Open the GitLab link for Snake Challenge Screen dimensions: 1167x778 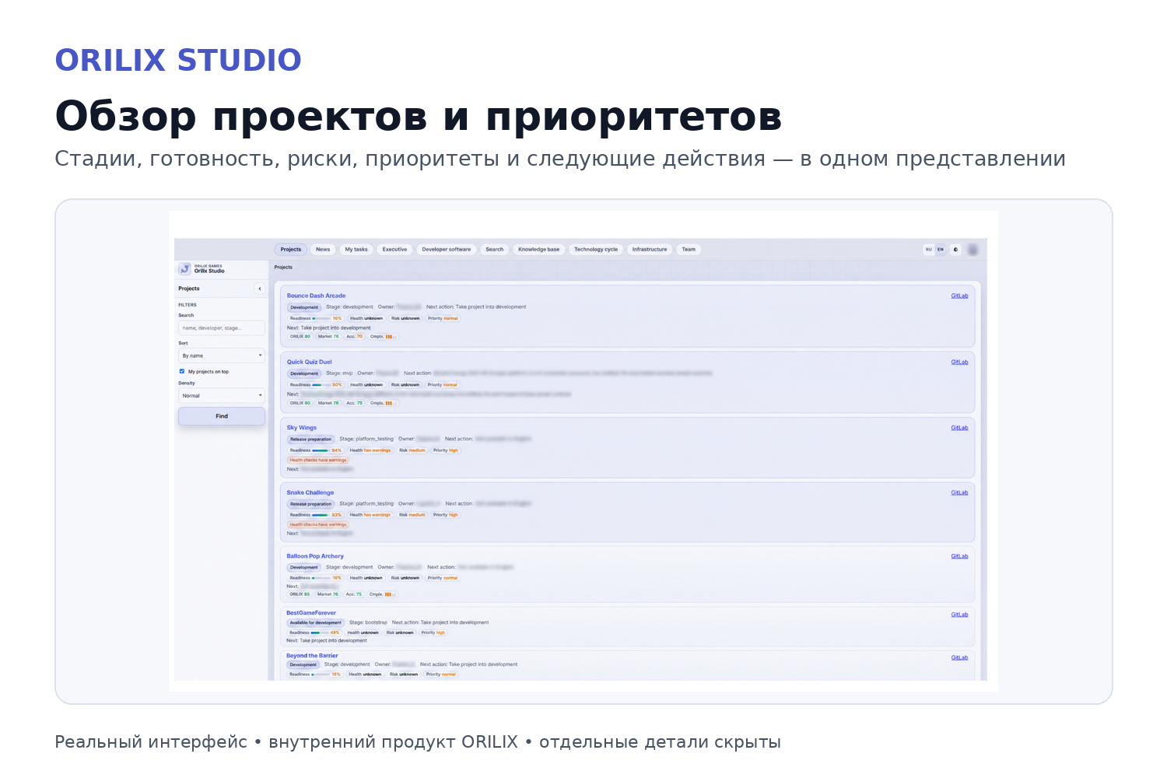(x=959, y=492)
